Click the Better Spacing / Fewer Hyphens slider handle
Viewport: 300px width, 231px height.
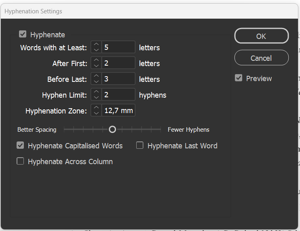pyautogui.click(x=112, y=130)
